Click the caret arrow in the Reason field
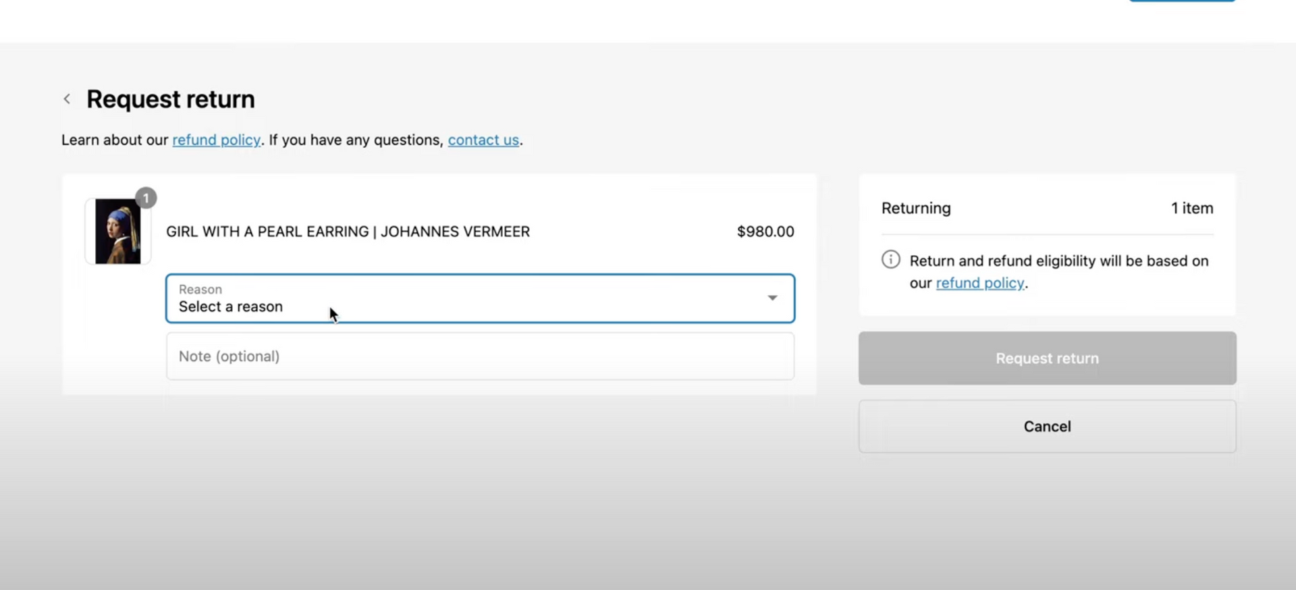 [x=772, y=298]
